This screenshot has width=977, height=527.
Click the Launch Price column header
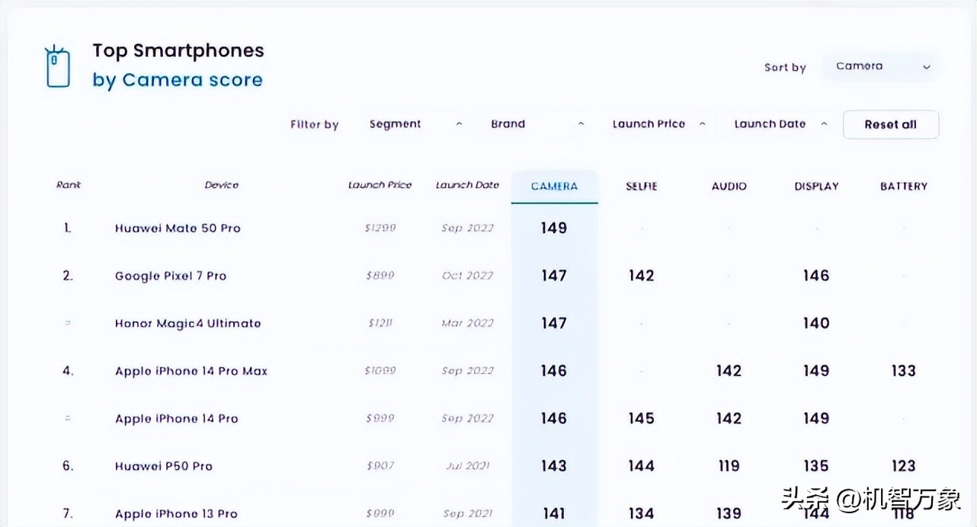(x=380, y=185)
